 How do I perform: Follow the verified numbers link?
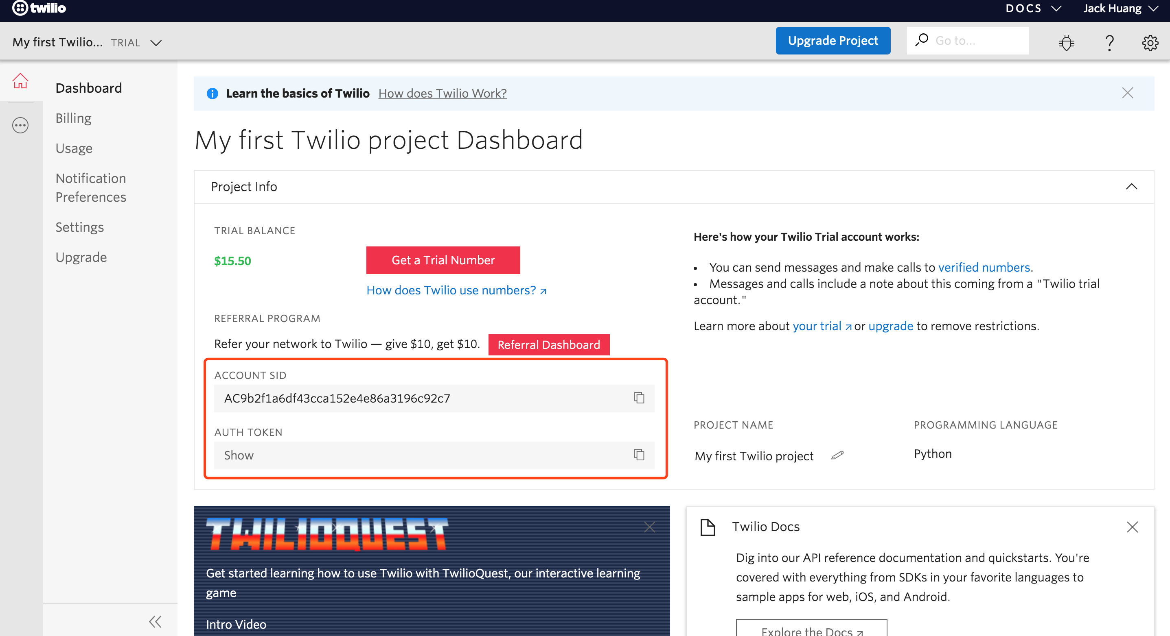tap(984, 267)
